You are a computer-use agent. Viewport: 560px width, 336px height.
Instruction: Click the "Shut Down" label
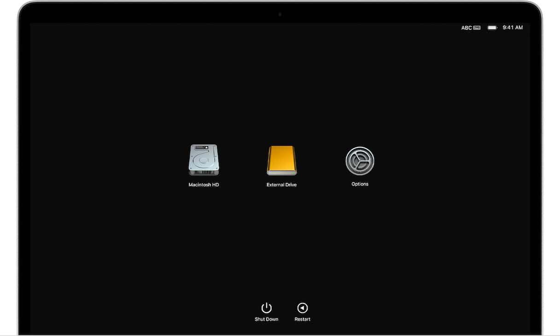tap(267, 319)
